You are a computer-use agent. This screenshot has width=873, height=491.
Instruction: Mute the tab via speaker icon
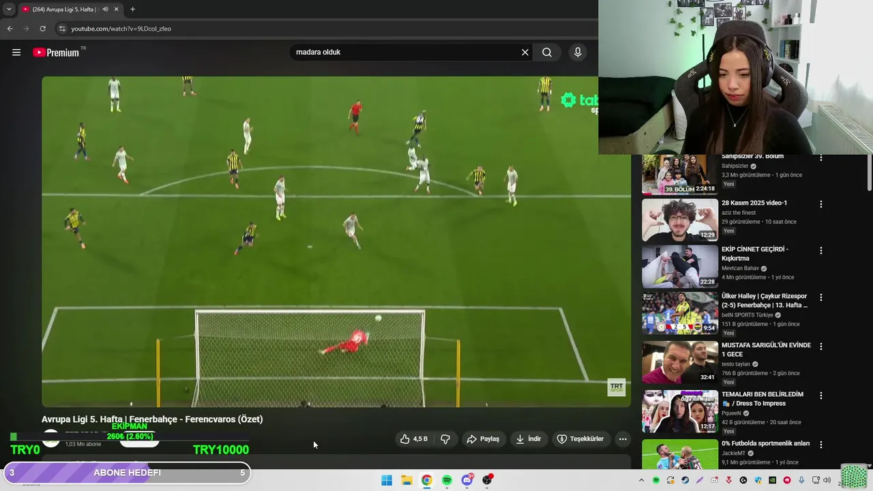tap(105, 10)
